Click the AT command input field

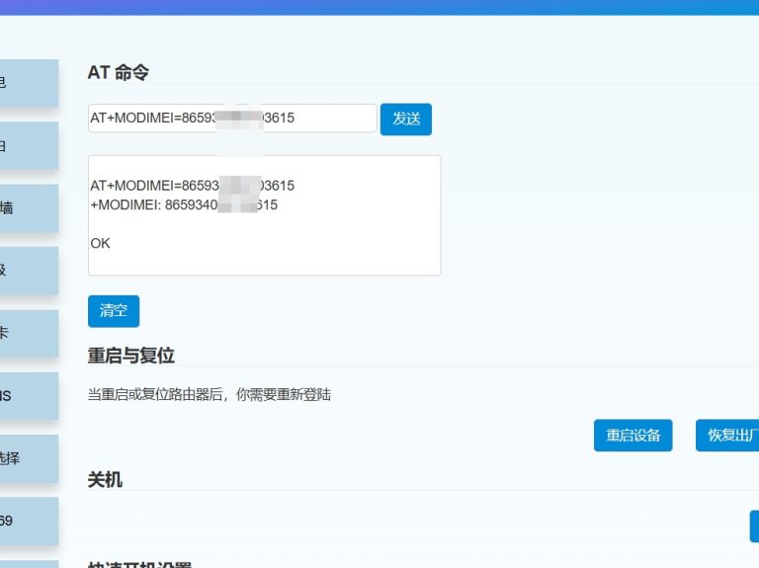tap(231, 119)
